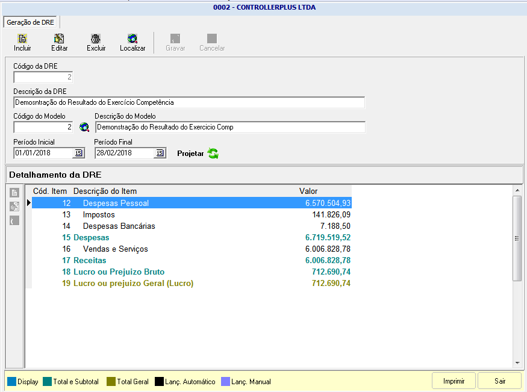527x392 pixels.
Task: Click the Descrição da DRE field
Action: (189, 102)
